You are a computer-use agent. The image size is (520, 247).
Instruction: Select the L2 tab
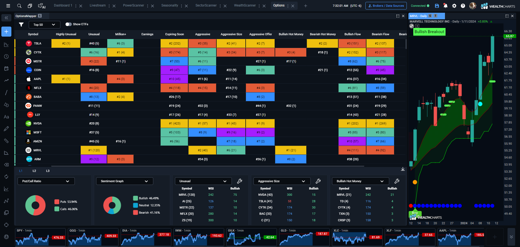tap(34, 171)
